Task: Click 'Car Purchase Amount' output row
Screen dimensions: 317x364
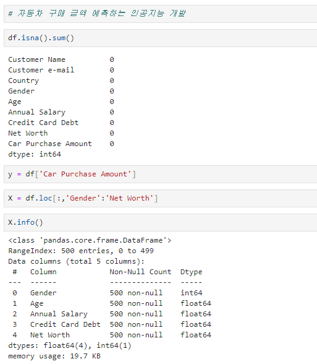Action: point(61,144)
